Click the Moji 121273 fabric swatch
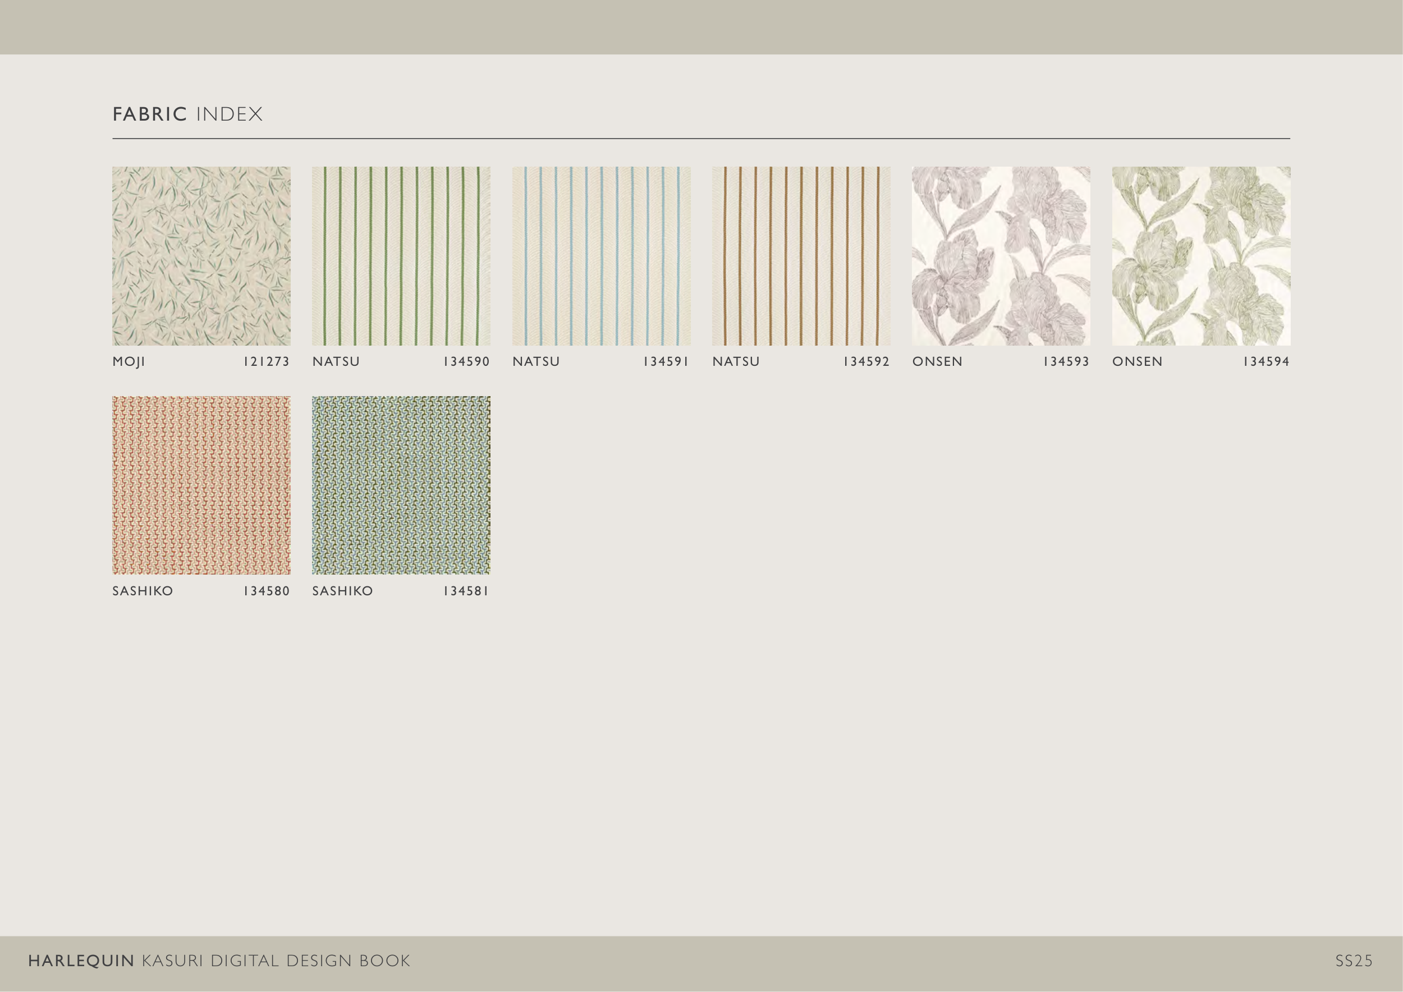Viewport: 1403px width, 992px height. (201, 256)
